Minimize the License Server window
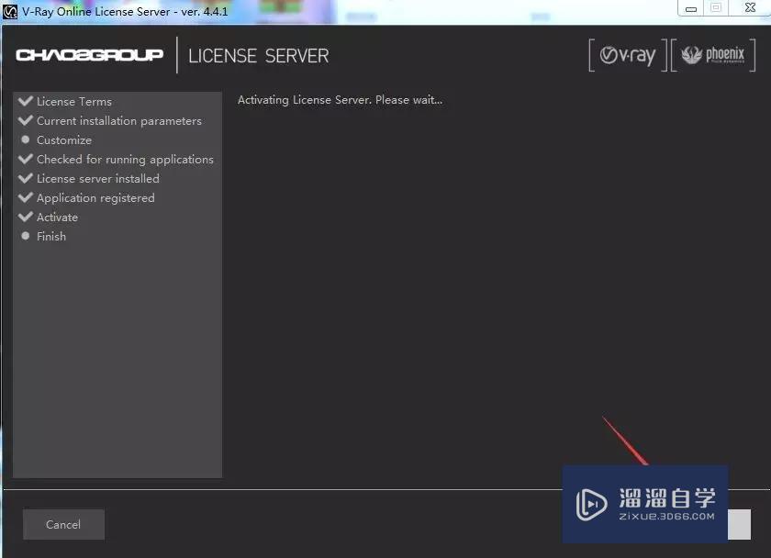The height and width of the screenshot is (558, 771). 691,8
